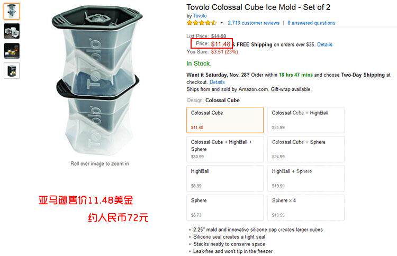This screenshot has width=397, height=256.
Task: Select the third thumbnail with drinks photo
Action: tap(12, 51)
